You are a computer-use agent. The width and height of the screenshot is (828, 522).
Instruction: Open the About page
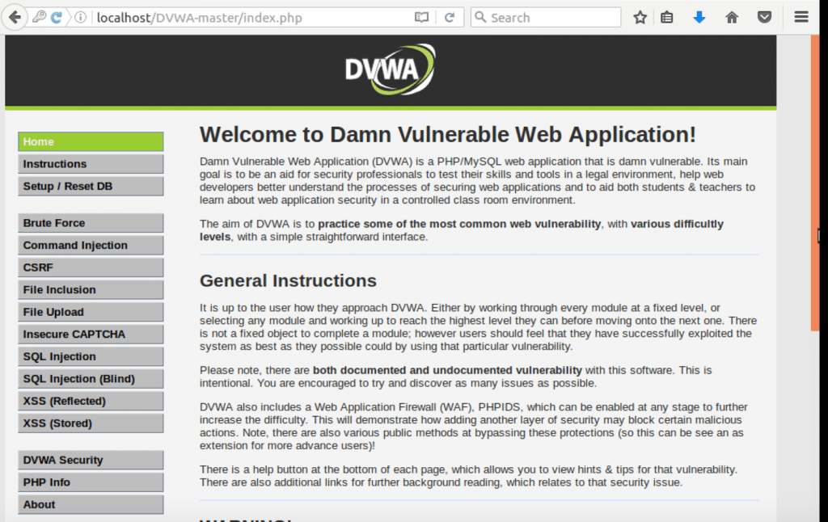coord(91,504)
